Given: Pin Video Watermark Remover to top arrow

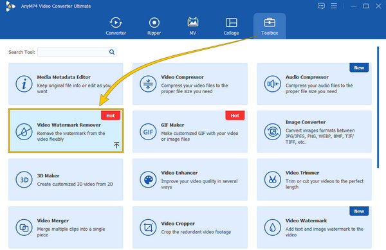Looking at the screenshot, I should (x=116, y=145).
